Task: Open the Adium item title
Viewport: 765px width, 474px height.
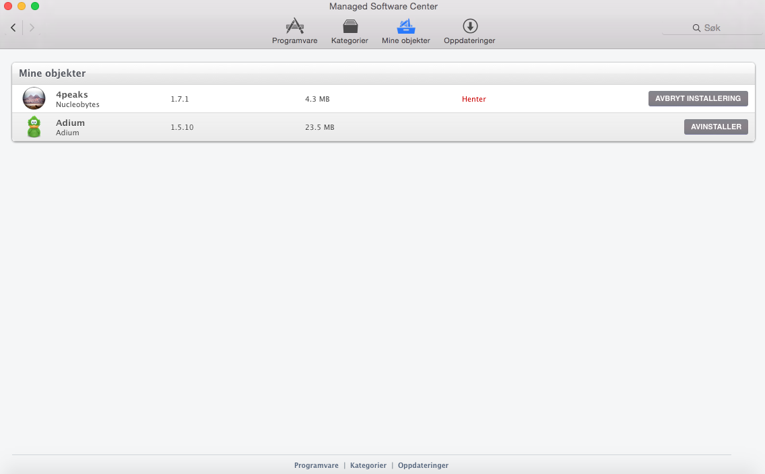Action: (x=70, y=123)
